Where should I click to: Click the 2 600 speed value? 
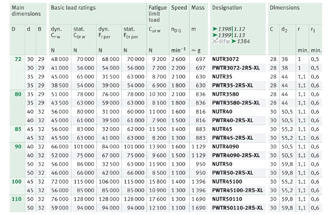[178, 59]
